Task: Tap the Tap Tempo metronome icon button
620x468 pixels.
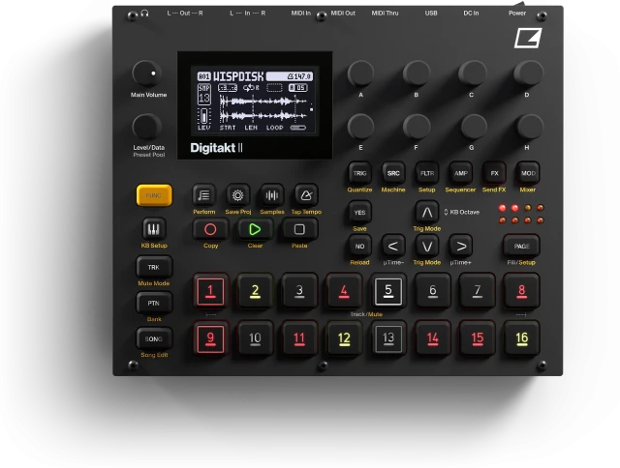Action: click(x=306, y=195)
